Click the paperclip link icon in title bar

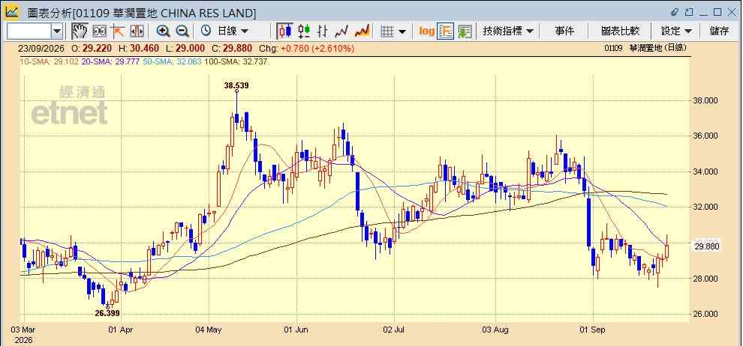(674, 12)
